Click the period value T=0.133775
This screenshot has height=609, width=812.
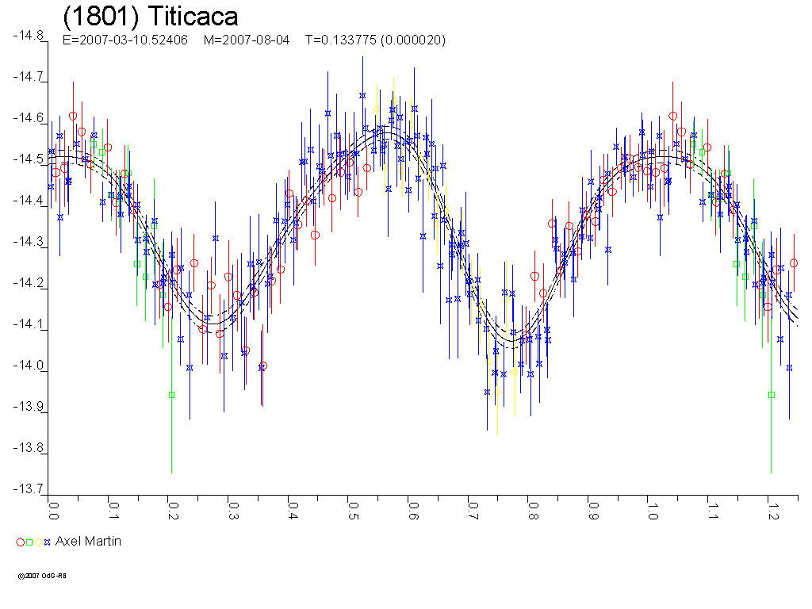(x=341, y=40)
